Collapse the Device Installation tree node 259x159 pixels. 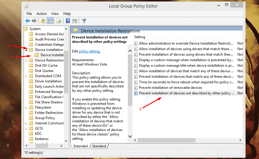pyautogui.click(x=26, y=50)
